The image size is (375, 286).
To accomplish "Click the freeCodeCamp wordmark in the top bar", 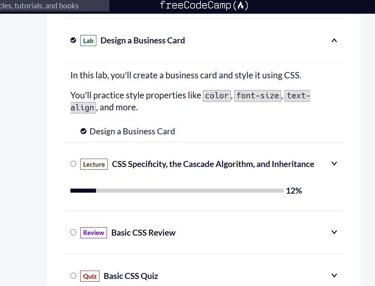I will 195,6.
